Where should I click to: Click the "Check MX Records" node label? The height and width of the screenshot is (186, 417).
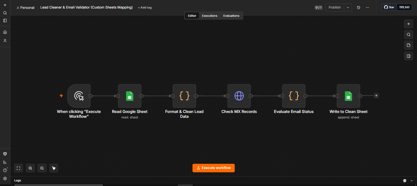239,112
